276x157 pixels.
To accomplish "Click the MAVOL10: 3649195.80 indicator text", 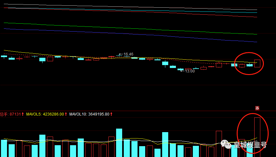I will pyautogui.click(x=90, y=114).
